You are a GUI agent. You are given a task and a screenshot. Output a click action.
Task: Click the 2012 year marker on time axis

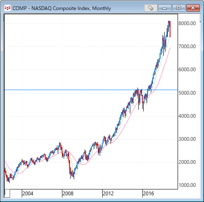coord(108,194)
